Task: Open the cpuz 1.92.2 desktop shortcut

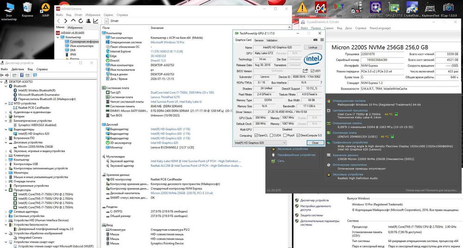Action: tap(375, 10)
